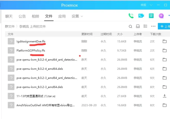Open the 相册 album tab
Image resolution: width=170 pixels, height=119 pixels.
coord(36,16)
